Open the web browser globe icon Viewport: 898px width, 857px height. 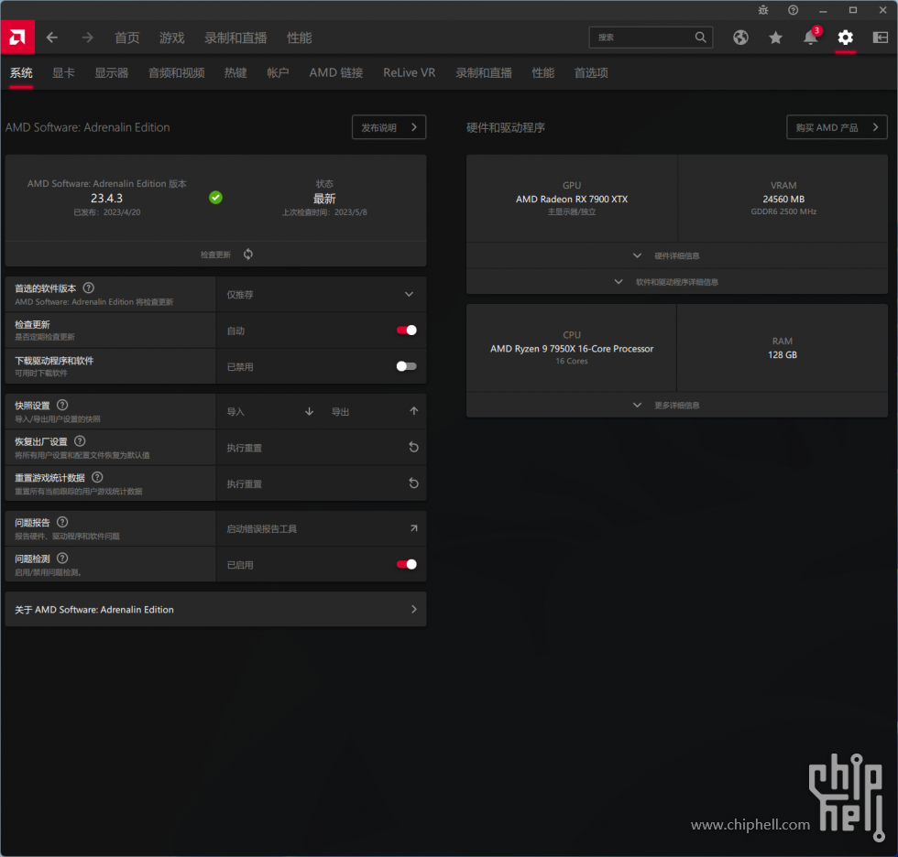tap(740, 38)
